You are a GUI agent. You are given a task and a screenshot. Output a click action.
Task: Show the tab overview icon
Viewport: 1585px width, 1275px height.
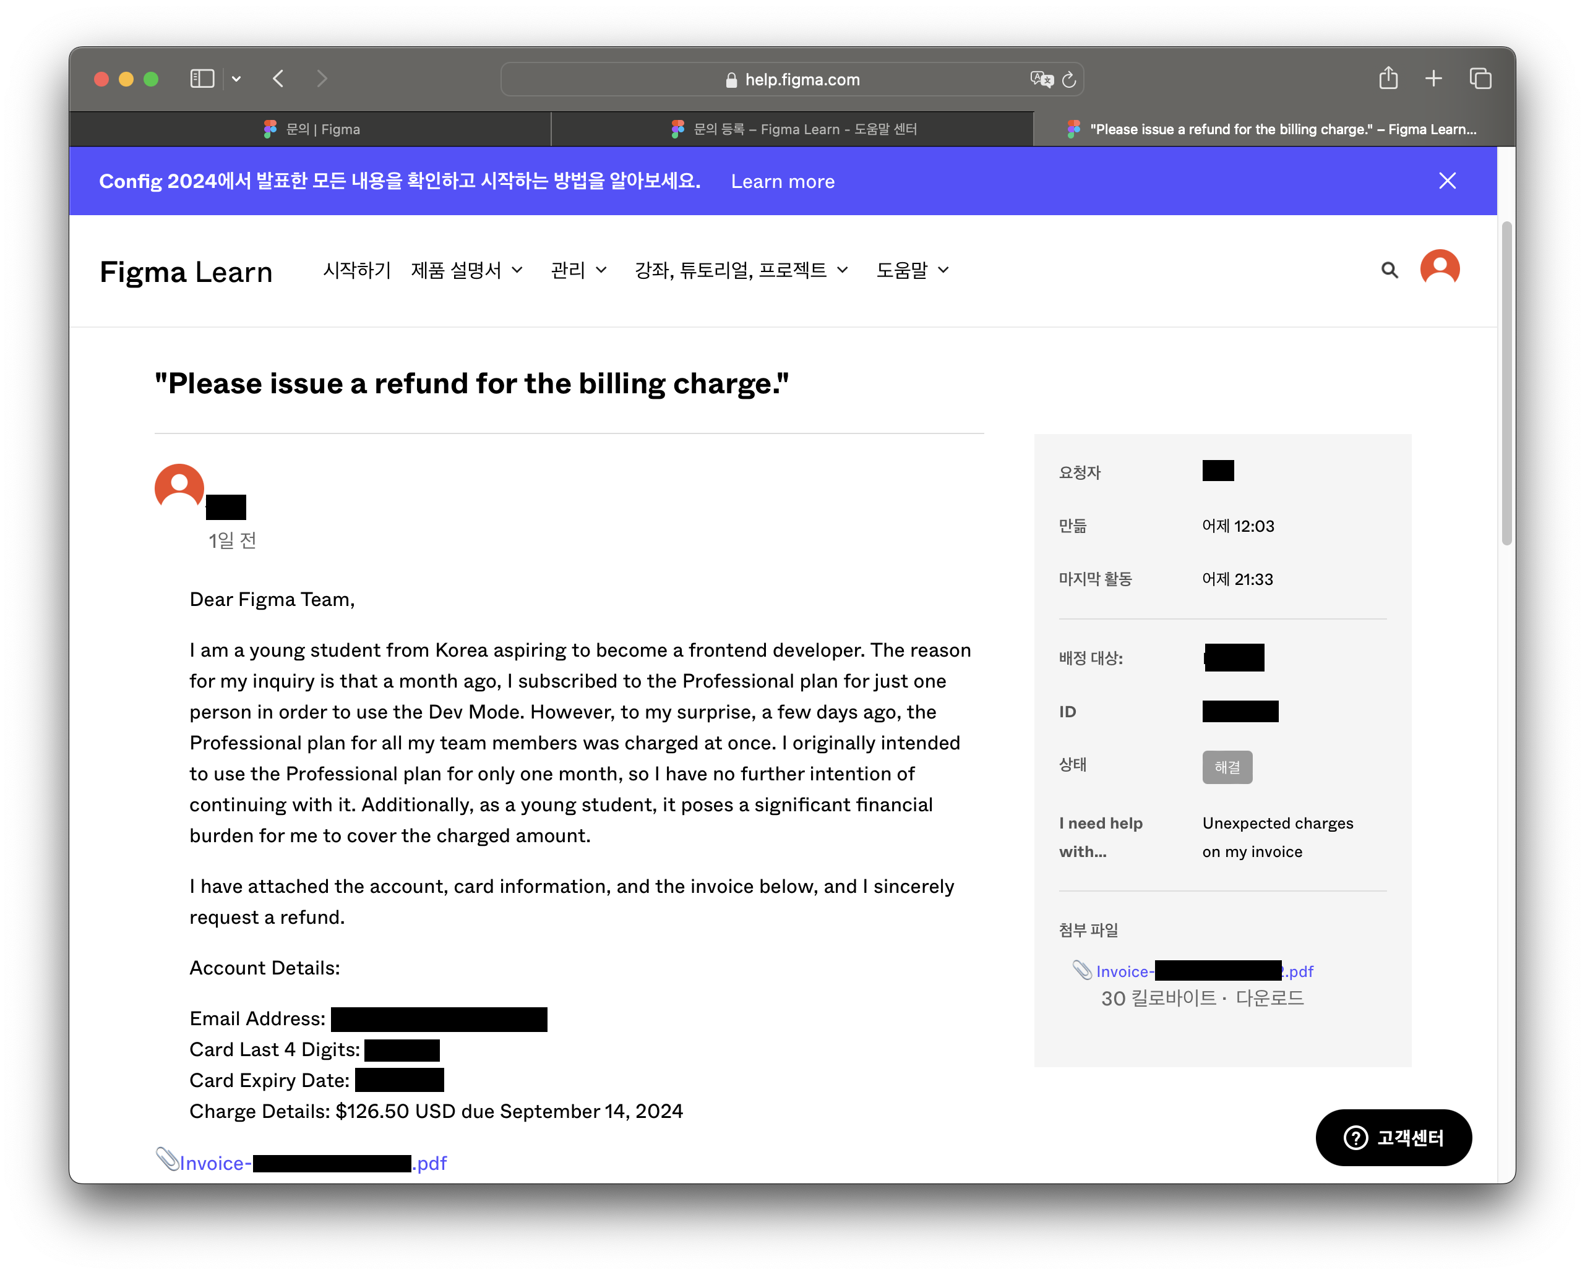coord(1479,79)
